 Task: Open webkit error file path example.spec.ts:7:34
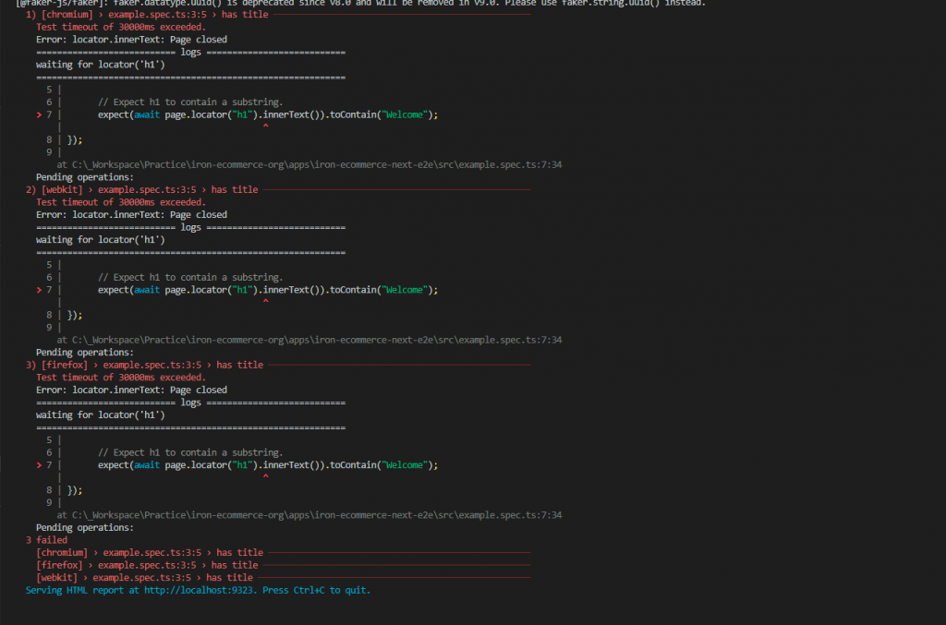point(317,340)
